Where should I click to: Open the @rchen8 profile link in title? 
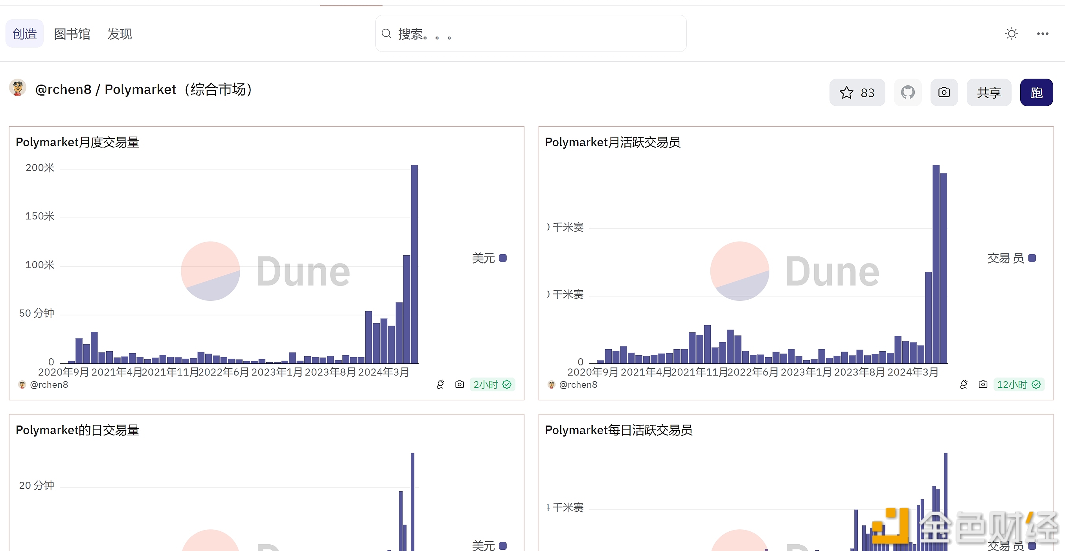point(63,89)
